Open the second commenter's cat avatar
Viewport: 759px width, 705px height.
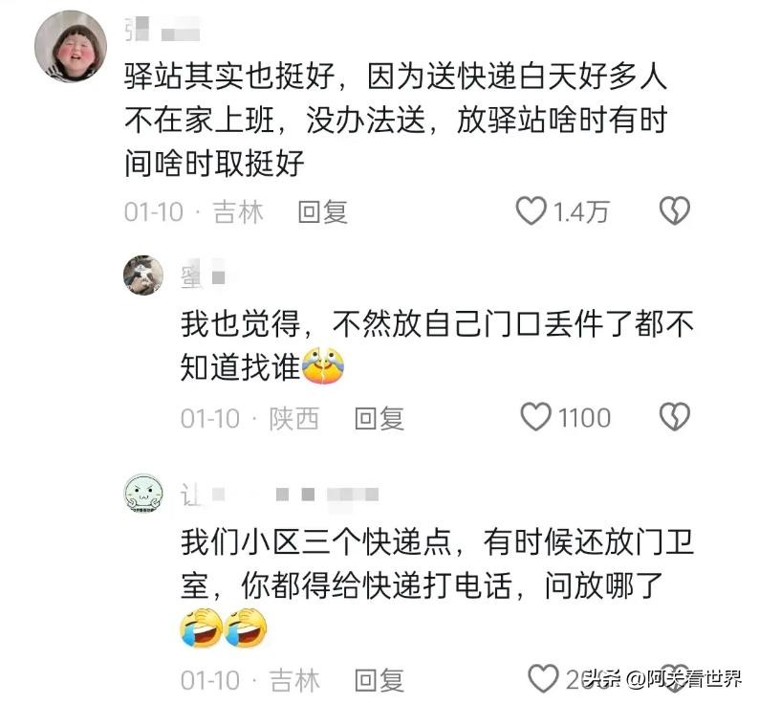tap(143, 275)
